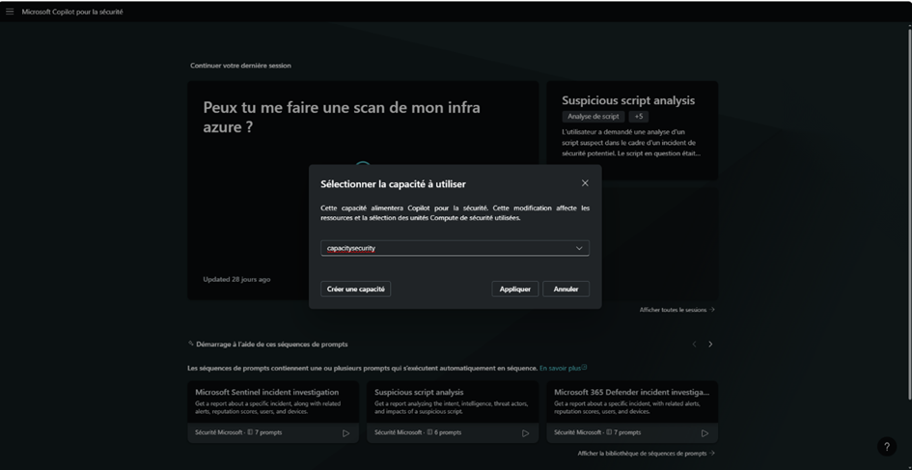Open the hamburger navigation menu

click(x=10, y=12)
